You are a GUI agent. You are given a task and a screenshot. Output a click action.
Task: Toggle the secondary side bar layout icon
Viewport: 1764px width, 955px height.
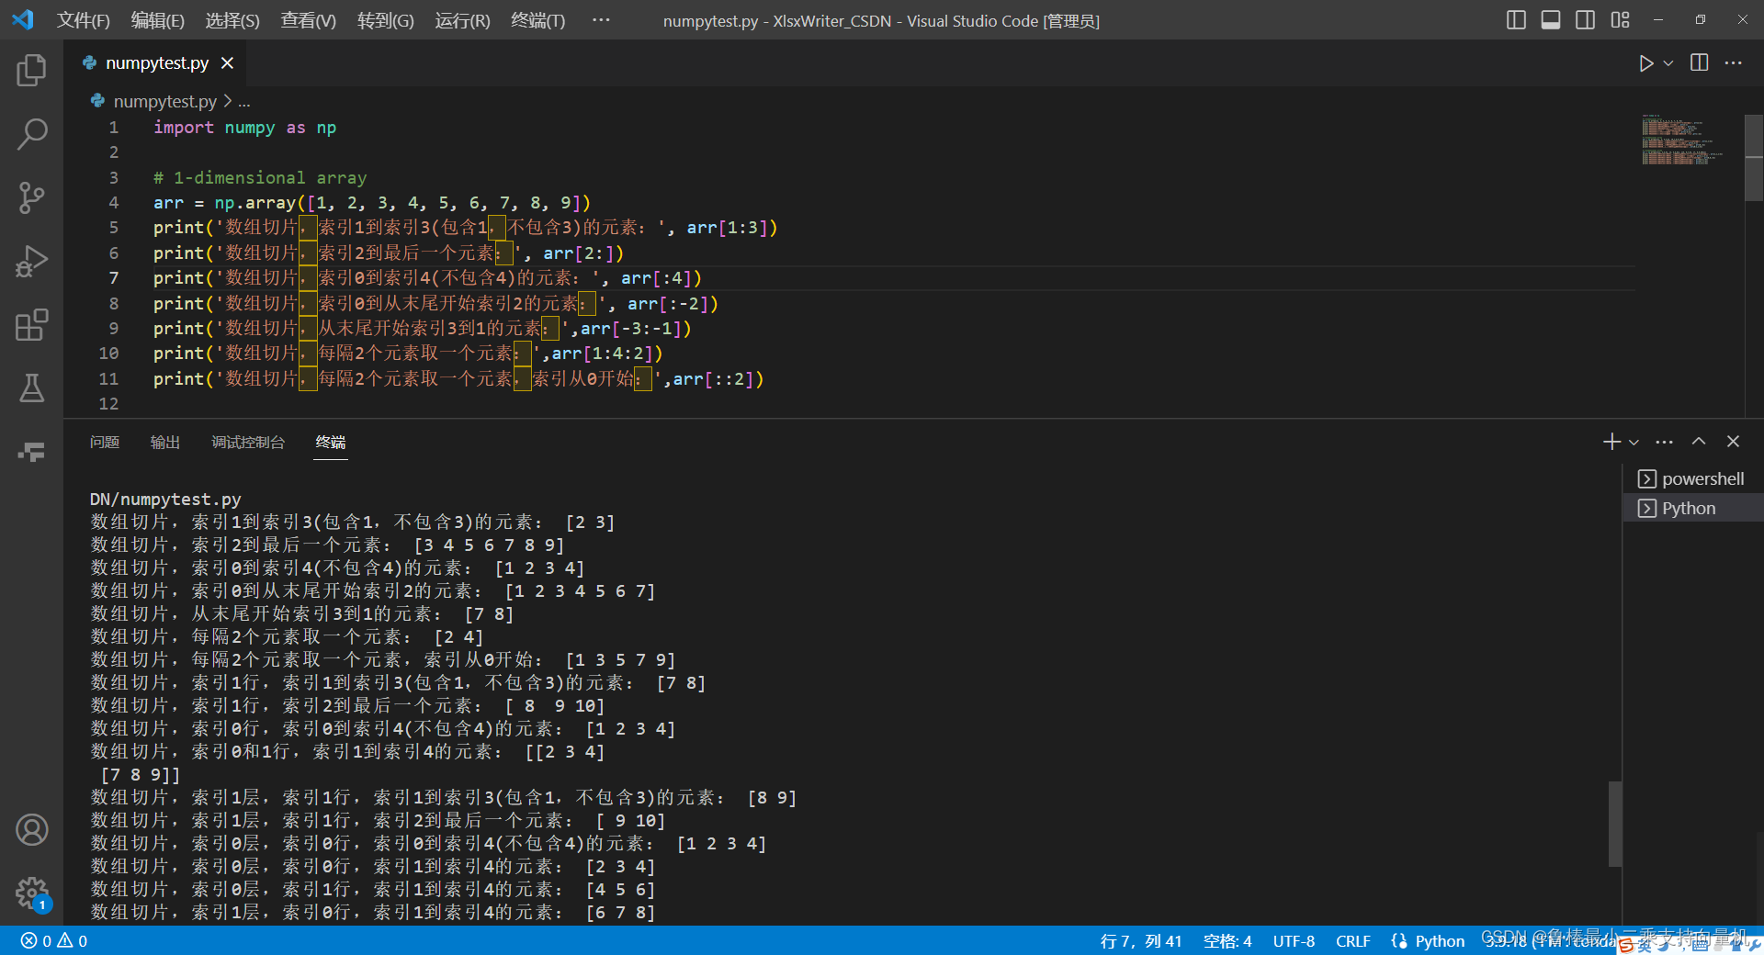1585,20
